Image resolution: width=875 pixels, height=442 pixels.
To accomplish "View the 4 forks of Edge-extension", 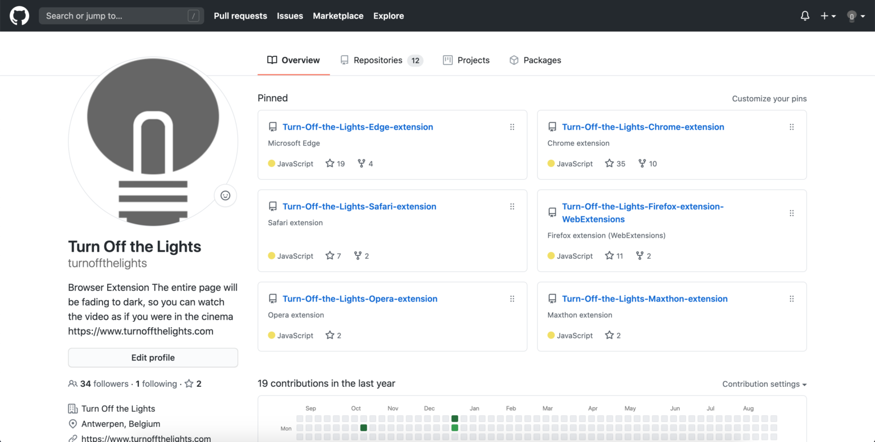I will (x=365, y=163).
